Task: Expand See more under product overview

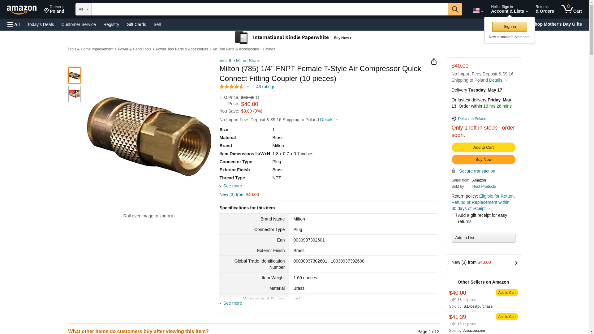Action: point(232,186)
